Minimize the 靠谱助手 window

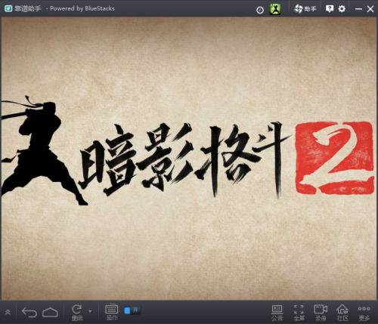coord(358,9)
